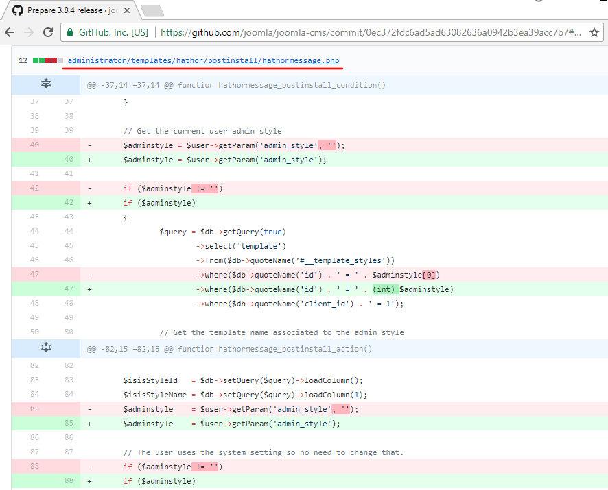Reload the page with refresh icon
Screen dimensions: 608x490
tap(48, 32)
